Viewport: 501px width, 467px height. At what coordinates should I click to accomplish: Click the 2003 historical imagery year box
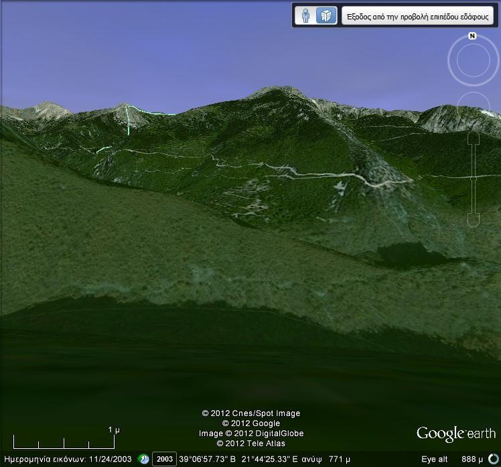point(164,460)
